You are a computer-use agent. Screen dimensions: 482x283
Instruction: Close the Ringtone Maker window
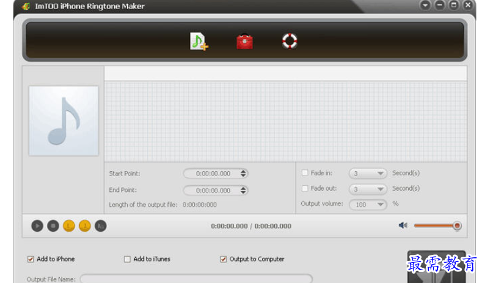(x=468, y=6)
